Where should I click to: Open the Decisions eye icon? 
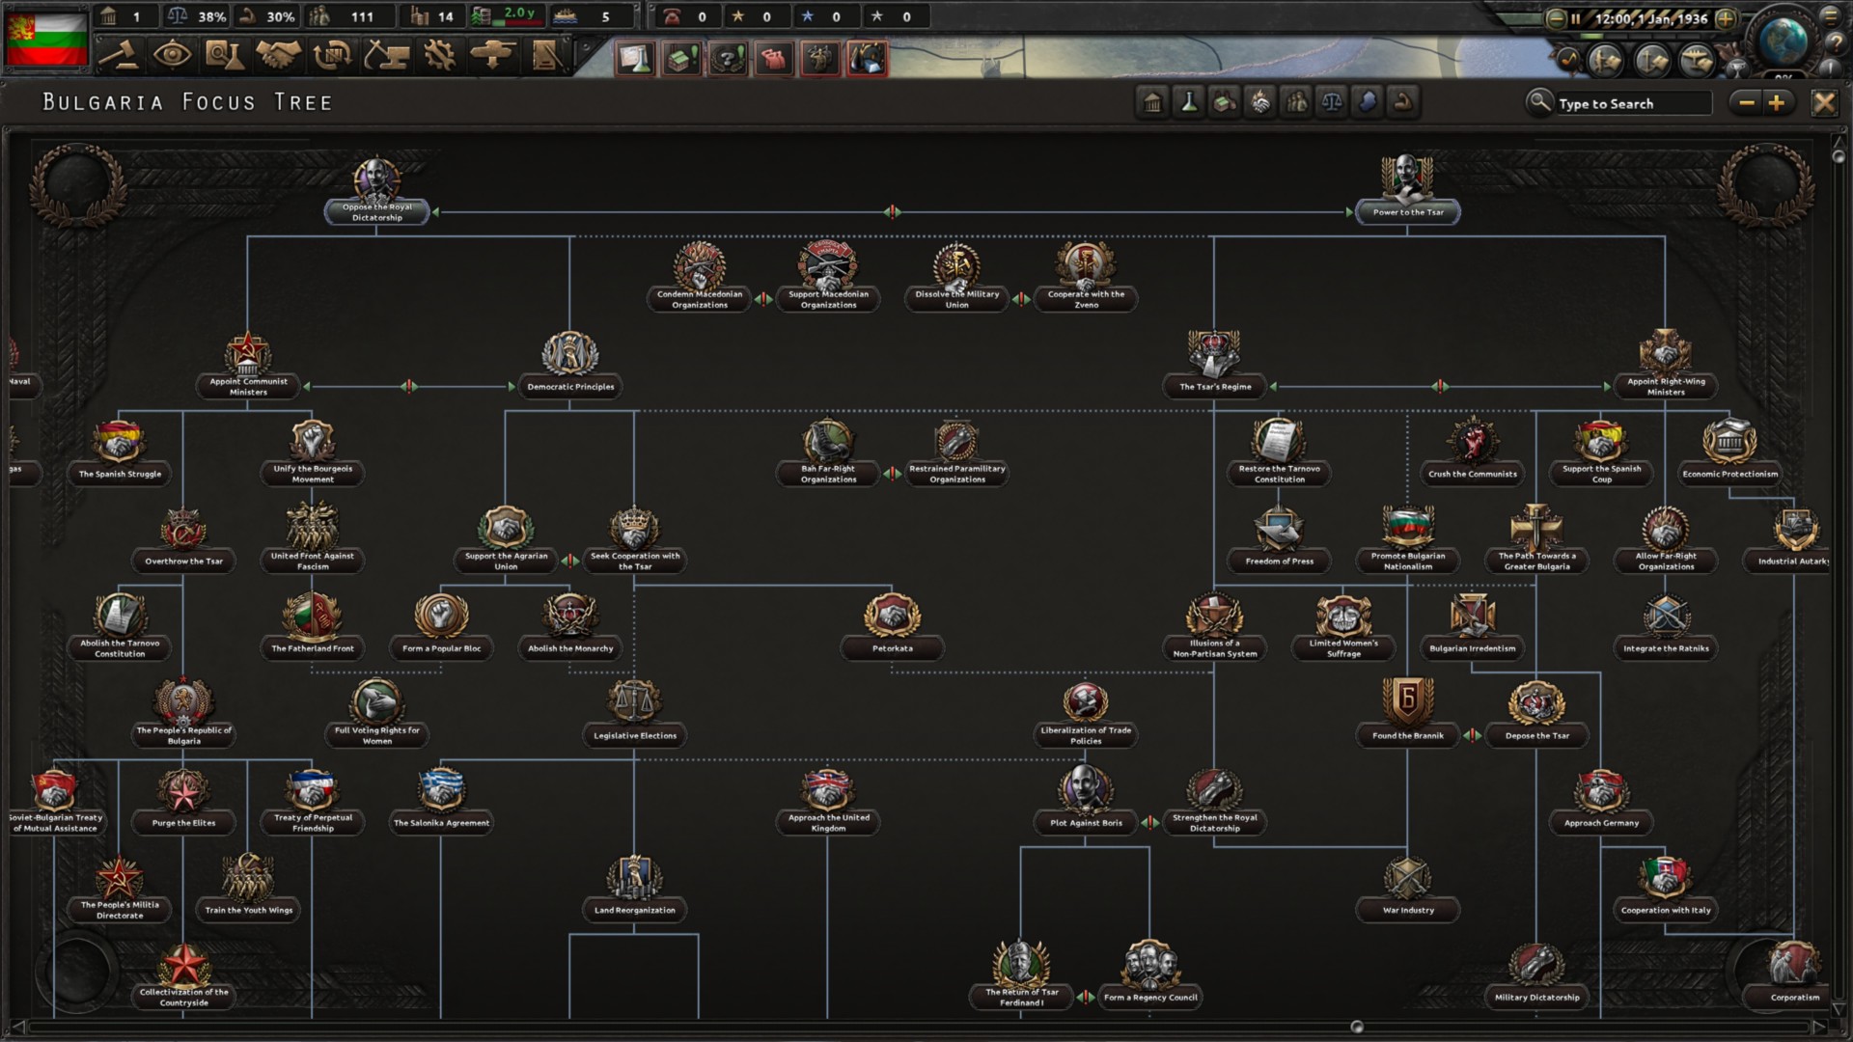pyautogui.click(x=172, y=56)
